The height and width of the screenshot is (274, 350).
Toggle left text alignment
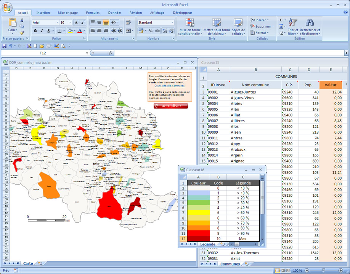point(93,31)
